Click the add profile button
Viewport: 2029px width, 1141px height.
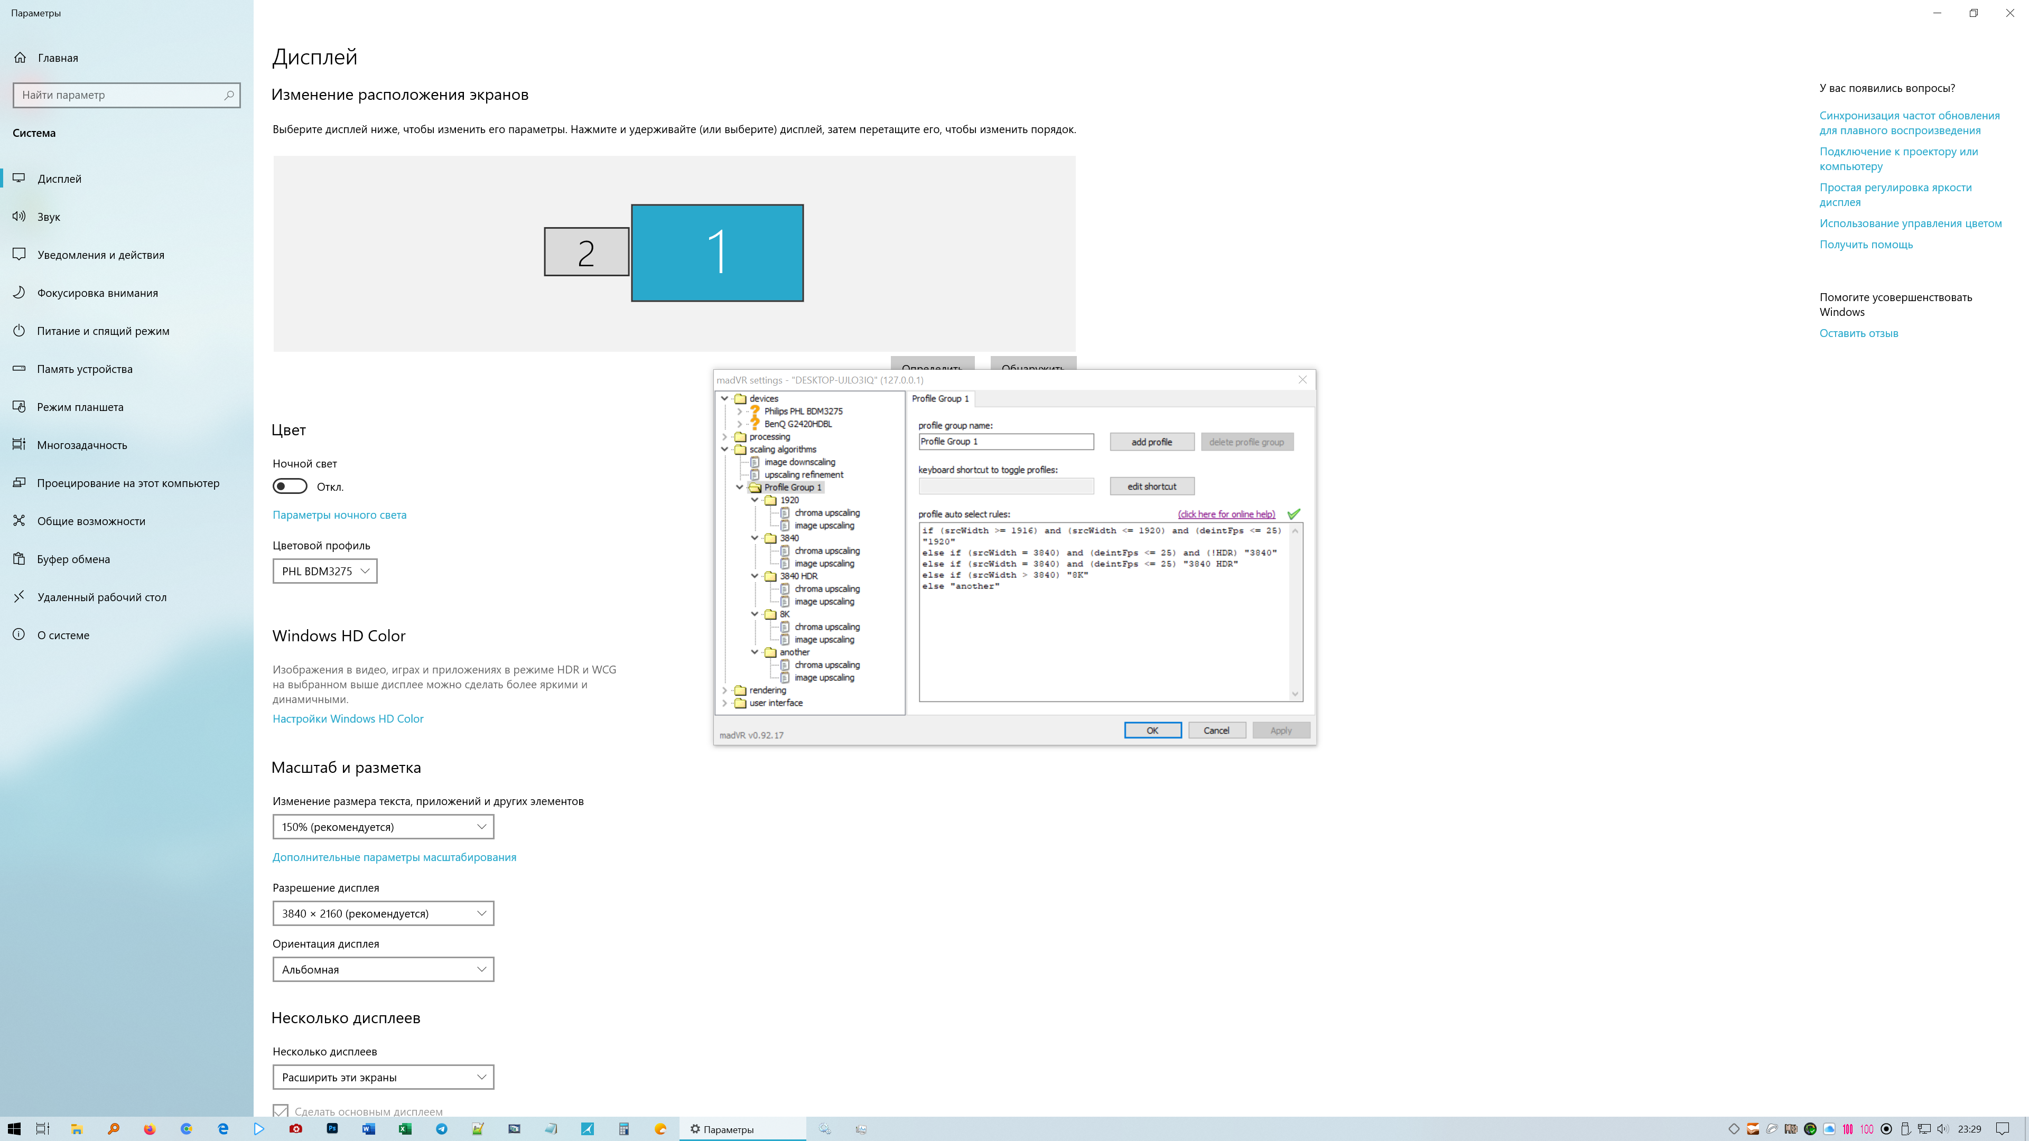point(1151,442)
